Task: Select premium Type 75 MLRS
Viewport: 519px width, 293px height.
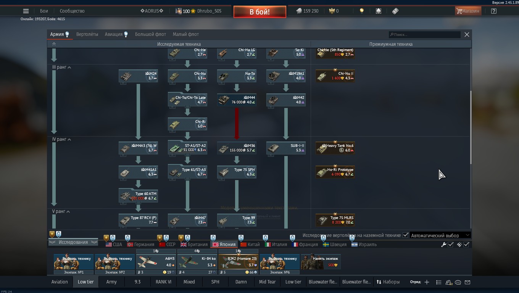Action: [335, 220]
